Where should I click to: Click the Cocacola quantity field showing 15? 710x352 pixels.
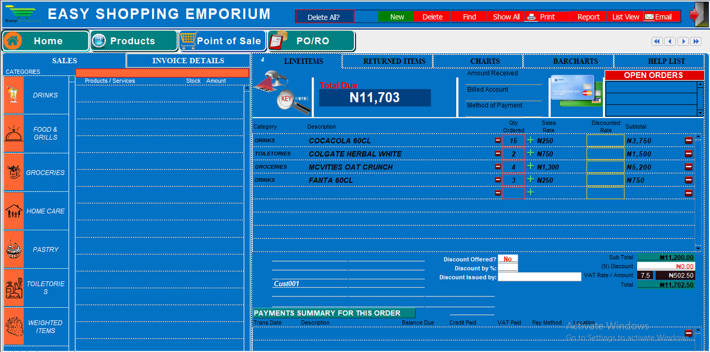pyautogui.click(x=513, y=141)
